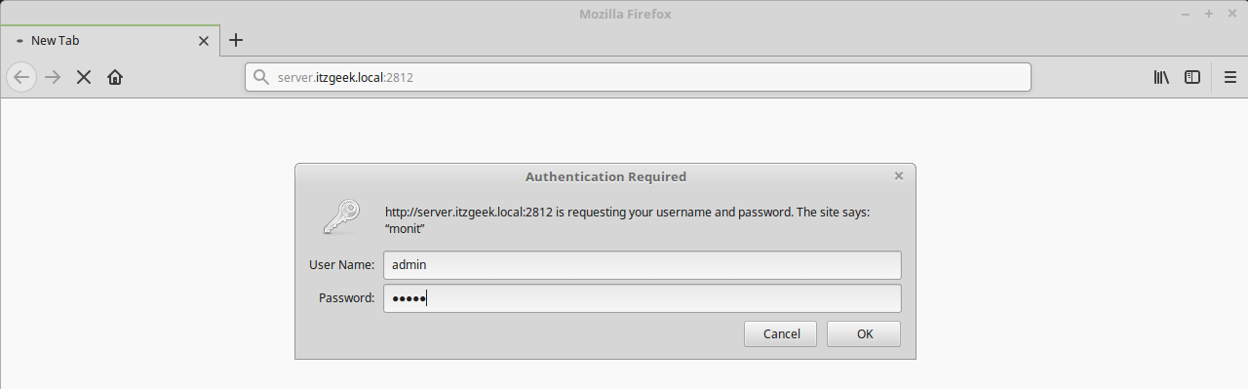Click the back arrow navigation button
The width and height of the screenshot is (1248, 389).
(x=22, y=77)
